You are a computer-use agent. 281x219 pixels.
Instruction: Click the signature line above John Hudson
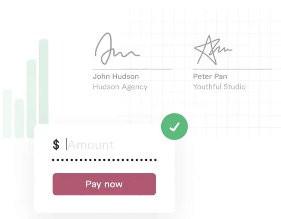132,69
